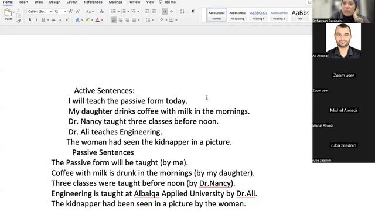Expand the borders options arrow

coord(176,20)
